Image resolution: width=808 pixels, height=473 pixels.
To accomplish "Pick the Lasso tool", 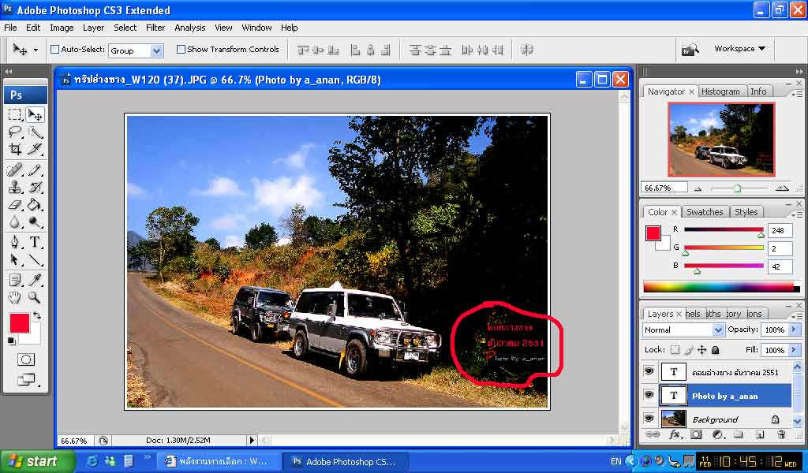I will pyautogui.click(x=15, y=132).
